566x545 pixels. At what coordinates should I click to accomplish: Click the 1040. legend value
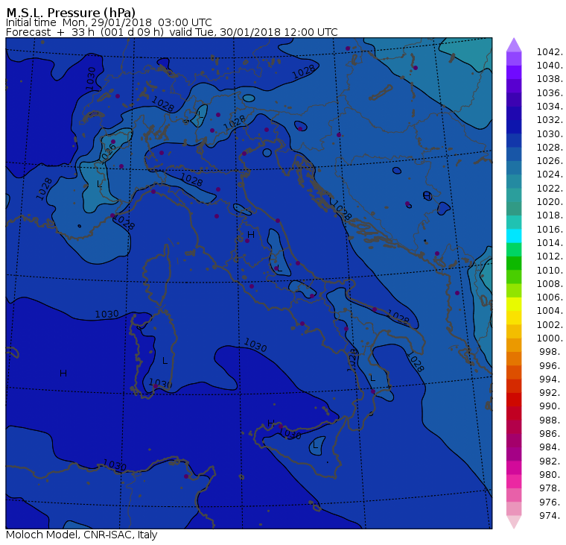tap(550, 66)
